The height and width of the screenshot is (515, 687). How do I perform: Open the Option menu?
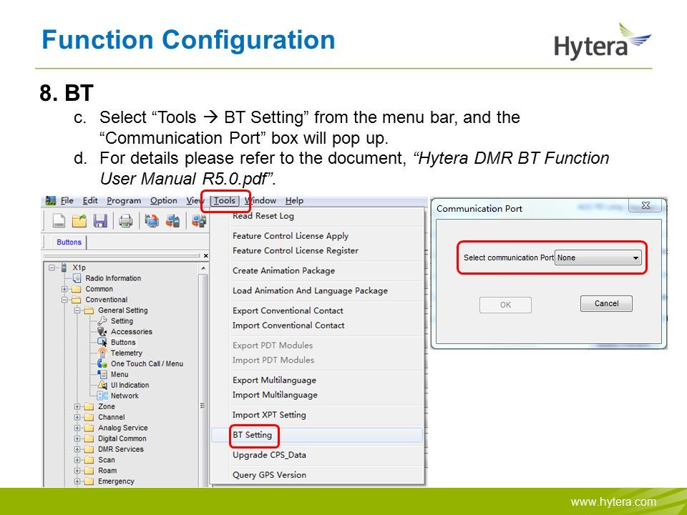[163, 200]
